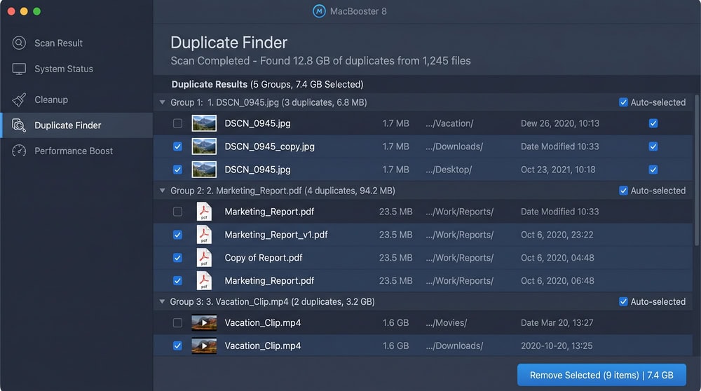
Task: Click the MacBooster 8 logo icon
Action: coord(319,11)
